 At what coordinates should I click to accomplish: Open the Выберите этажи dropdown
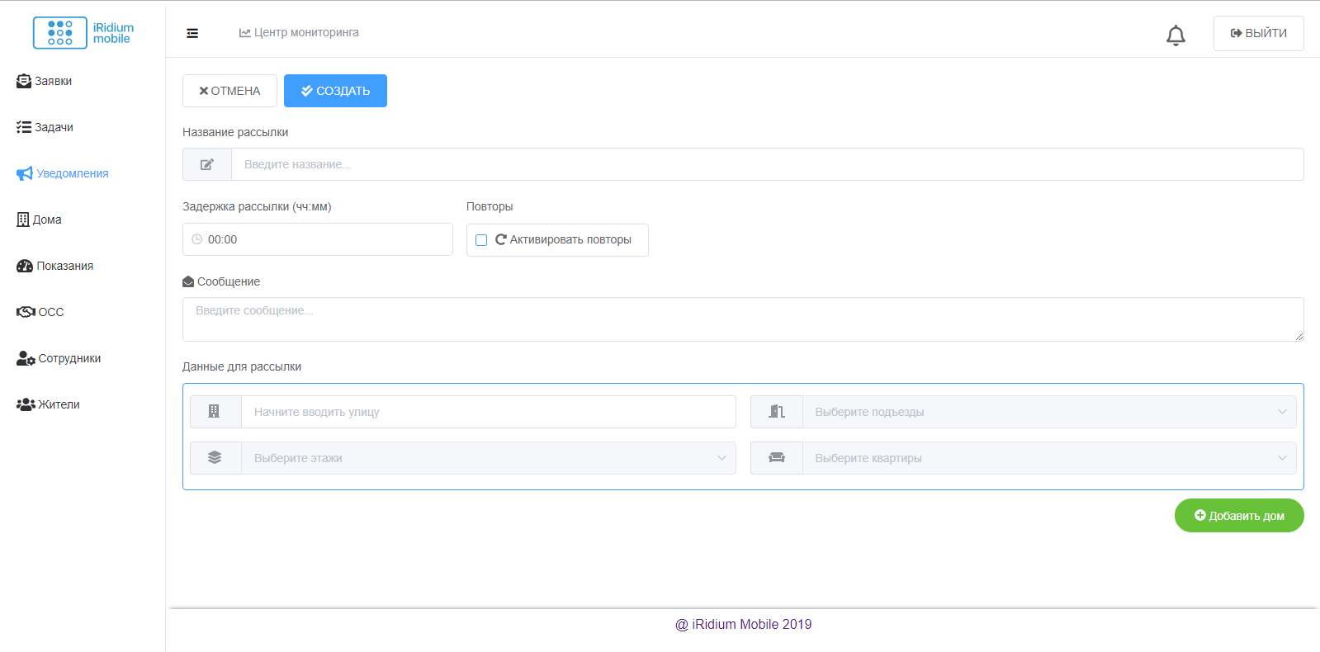tap(488, 458)
